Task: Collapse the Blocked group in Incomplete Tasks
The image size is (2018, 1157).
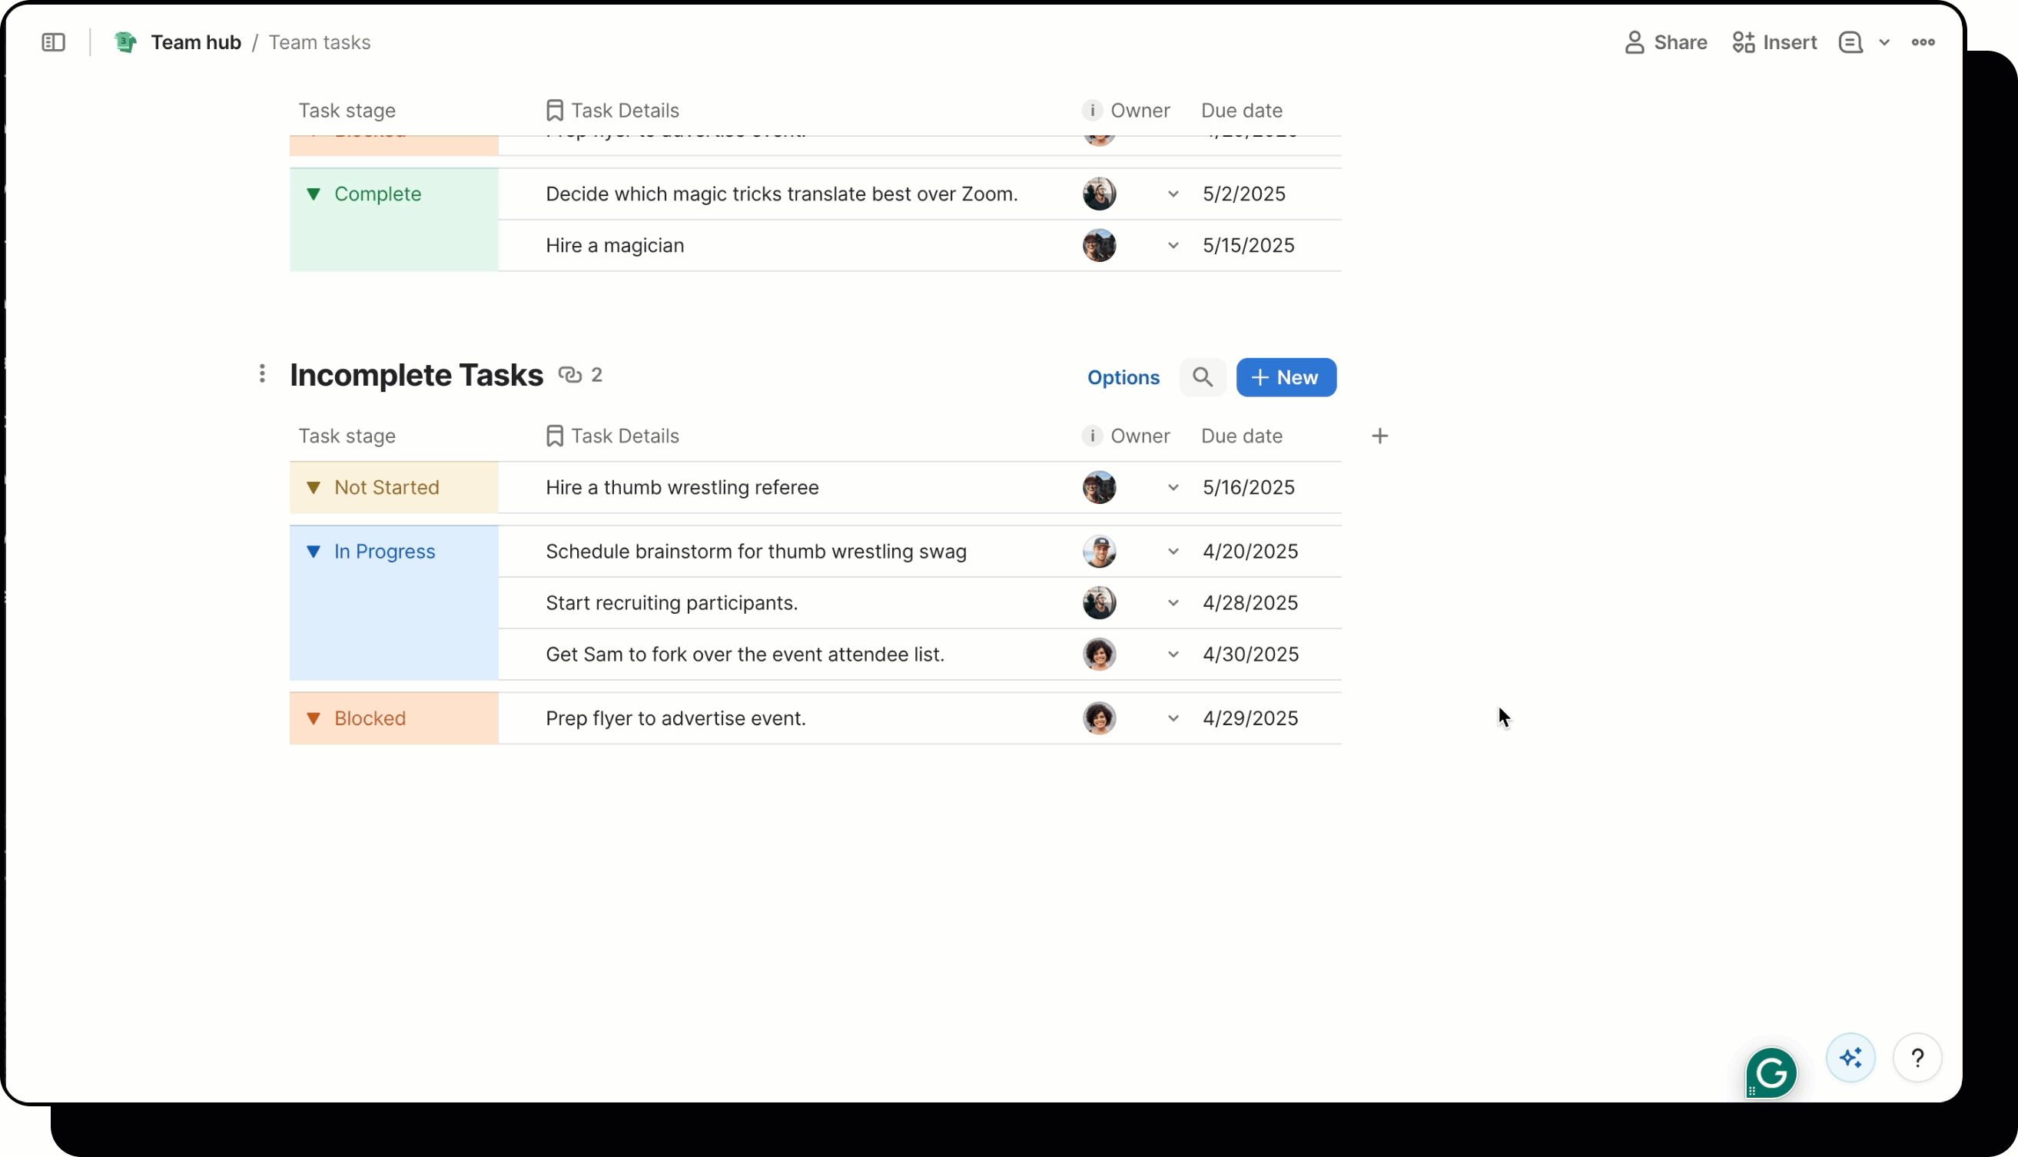Action: [314, 718]
